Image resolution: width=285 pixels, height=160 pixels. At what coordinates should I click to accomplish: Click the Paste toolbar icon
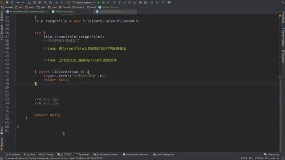[39, 3]
